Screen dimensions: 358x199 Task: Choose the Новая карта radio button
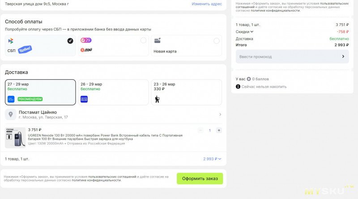click(x=217, y=41)
